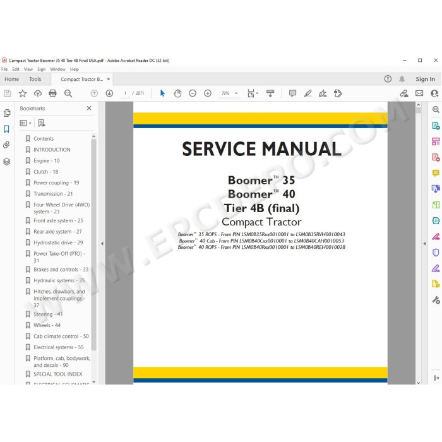Go to previous page arrow

94,93
